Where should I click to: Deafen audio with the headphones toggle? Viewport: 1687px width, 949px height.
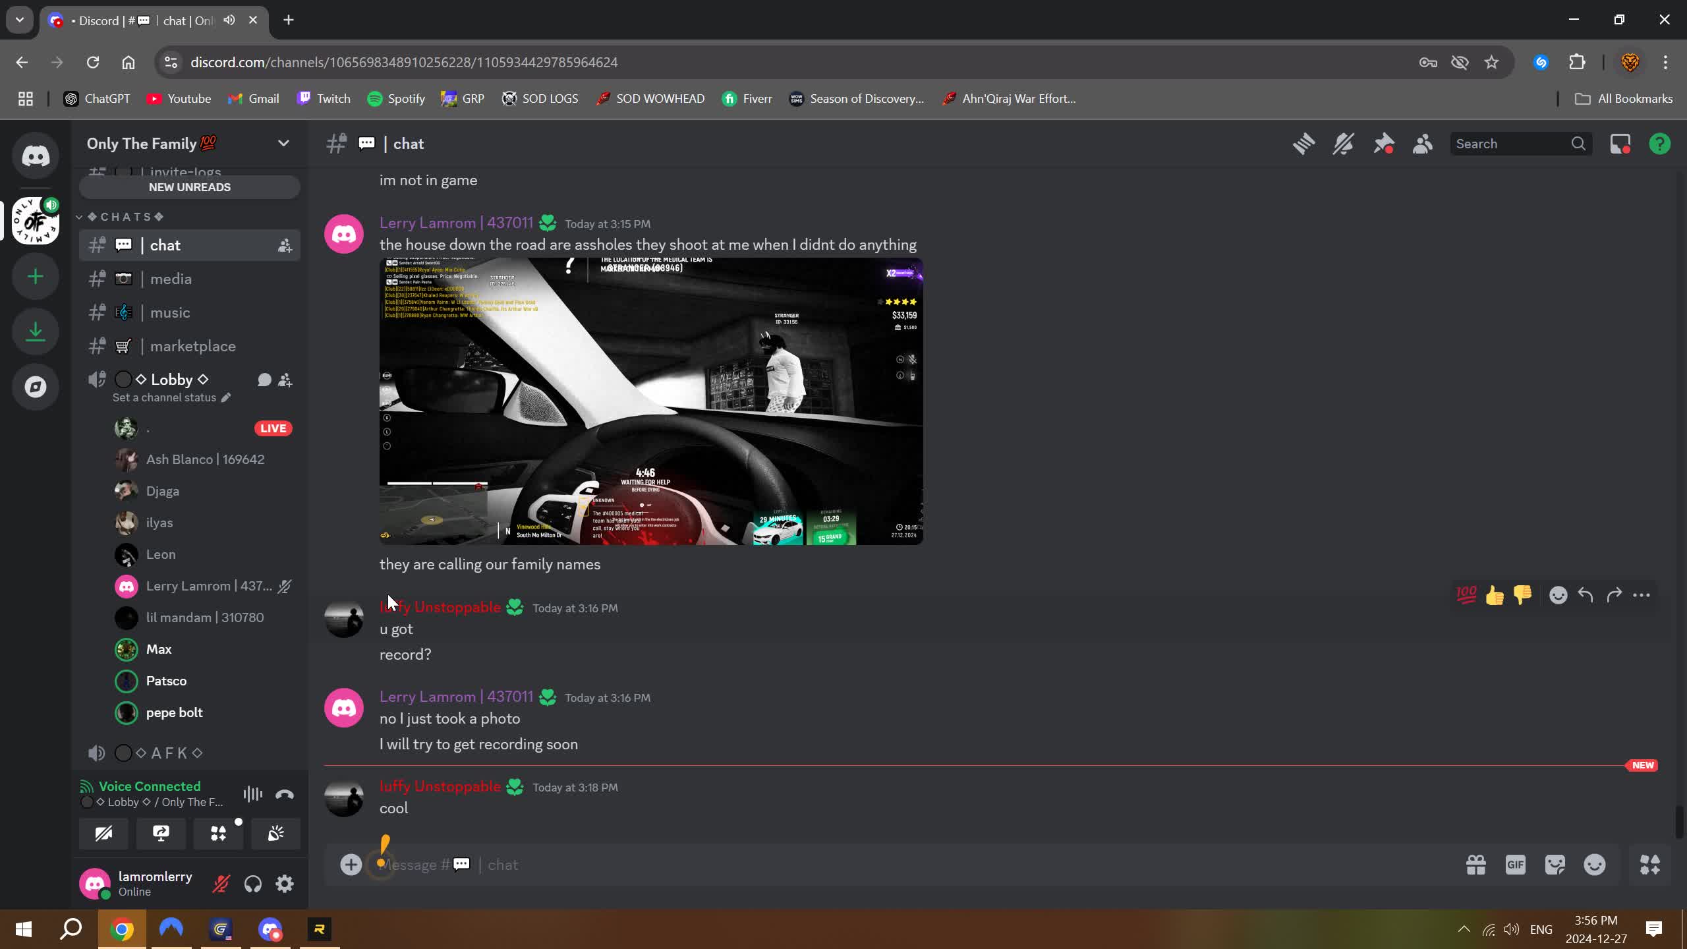click(x=252, y=883)
